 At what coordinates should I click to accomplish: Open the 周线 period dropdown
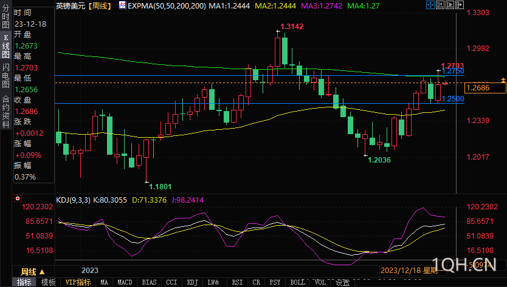coord(31,271)
